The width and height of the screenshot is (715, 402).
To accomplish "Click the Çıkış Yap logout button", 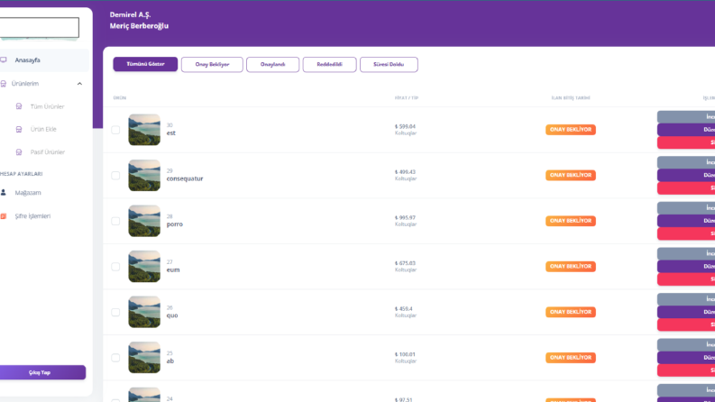I will pos(42,372).
